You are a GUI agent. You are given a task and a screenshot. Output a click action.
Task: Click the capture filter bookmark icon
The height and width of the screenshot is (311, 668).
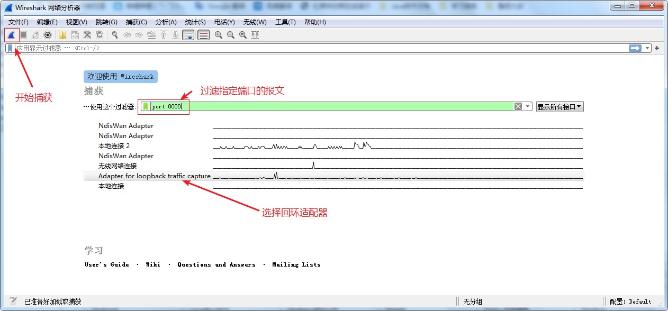point(146,106)
